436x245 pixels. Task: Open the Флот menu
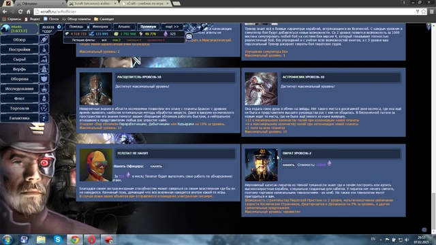tap(20, 98)
